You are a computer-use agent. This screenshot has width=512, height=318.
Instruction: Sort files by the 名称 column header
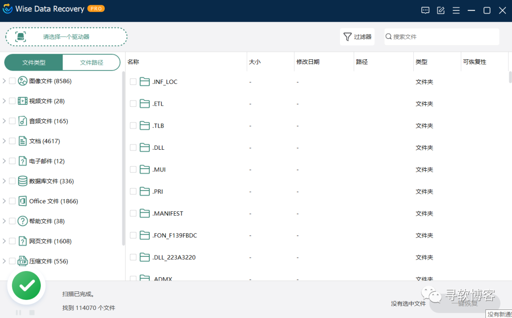133,62
